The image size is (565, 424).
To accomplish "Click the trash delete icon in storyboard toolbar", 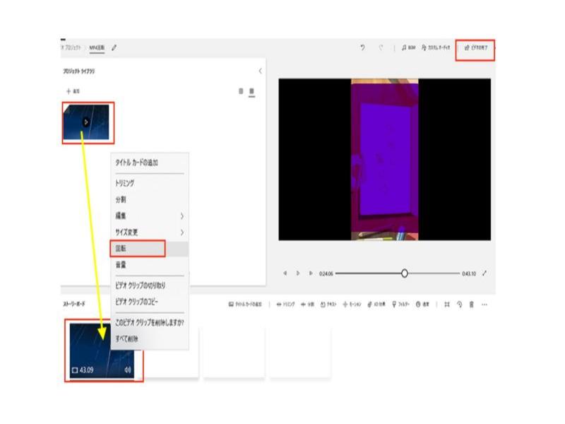I will (472, 305).
